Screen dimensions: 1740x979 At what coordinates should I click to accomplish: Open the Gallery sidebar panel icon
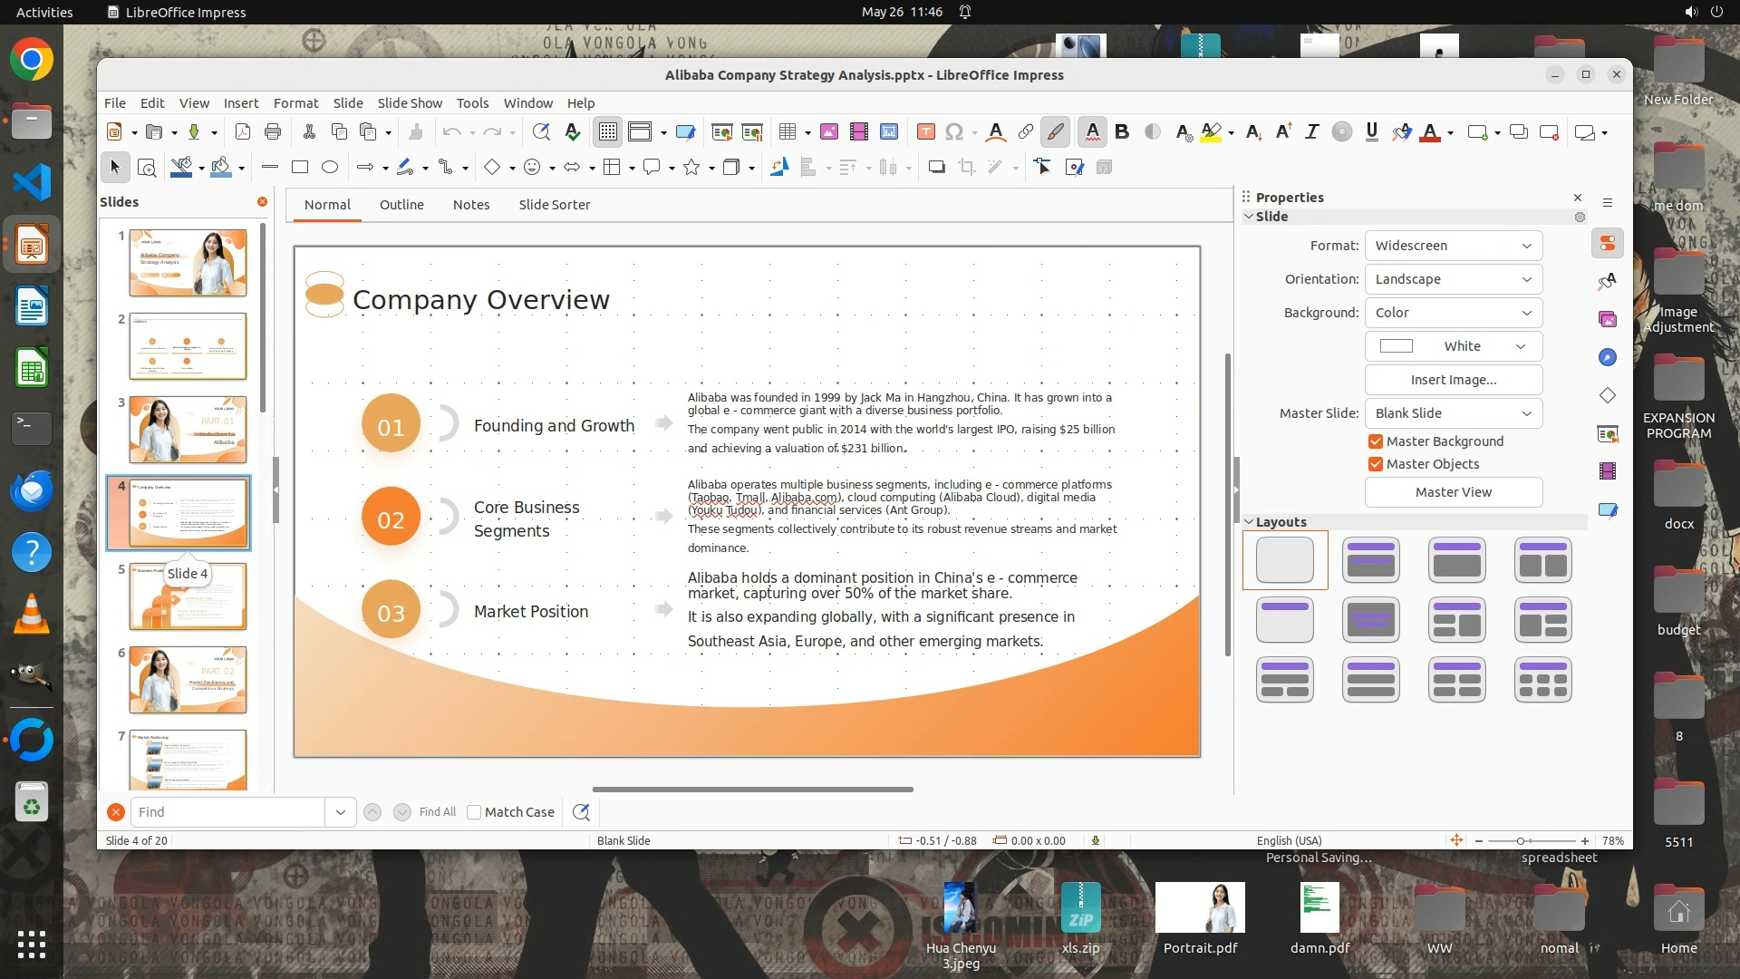[1608, 319]
